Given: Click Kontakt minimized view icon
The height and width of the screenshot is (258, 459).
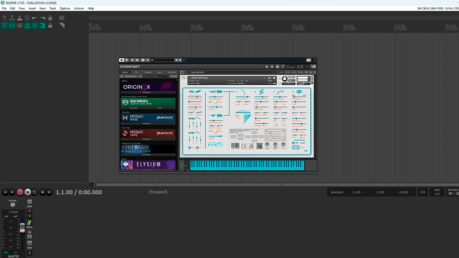Looking at the screenshot, I should [x=283, y=67].
